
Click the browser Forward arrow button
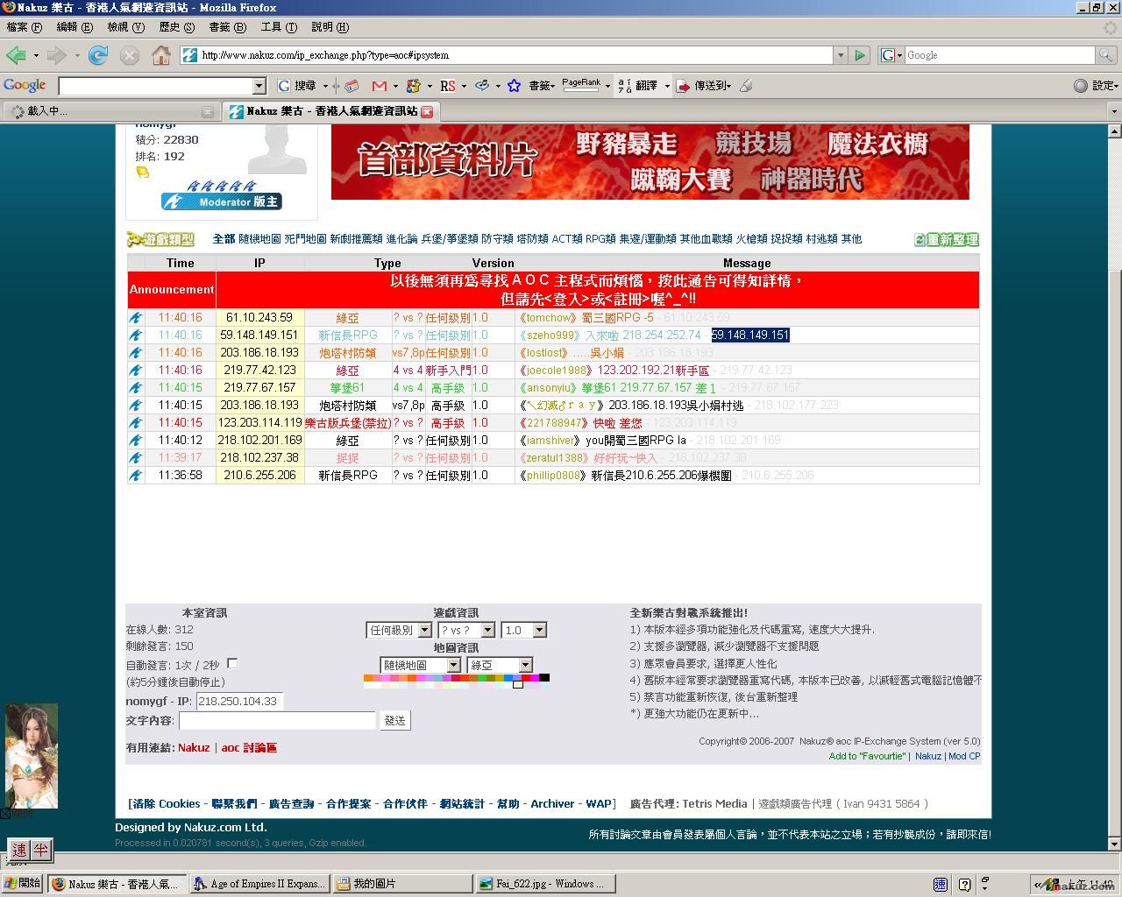(x=57, y=55)
